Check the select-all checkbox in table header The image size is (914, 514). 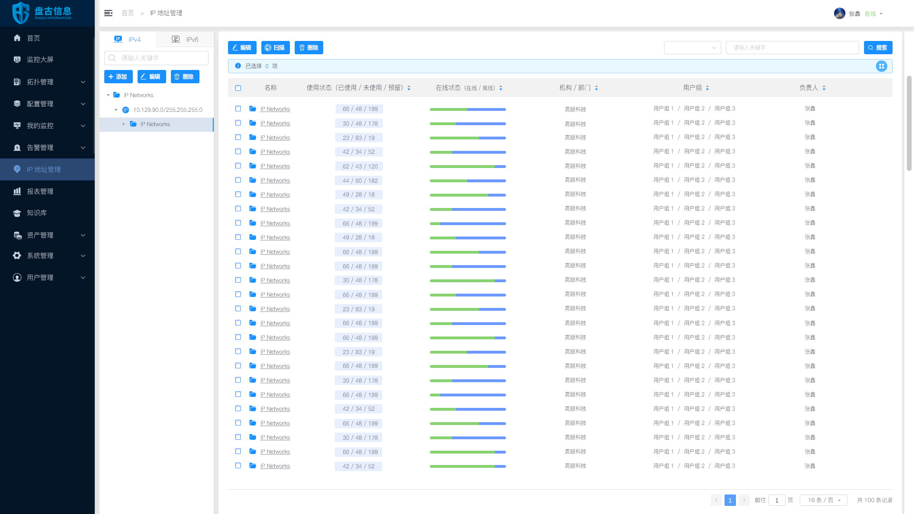tap(238, 88)
